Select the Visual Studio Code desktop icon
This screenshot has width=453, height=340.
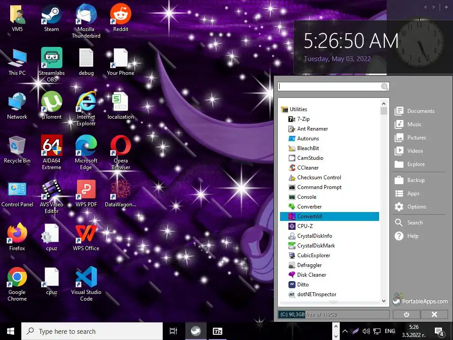[x=86, y=284]
